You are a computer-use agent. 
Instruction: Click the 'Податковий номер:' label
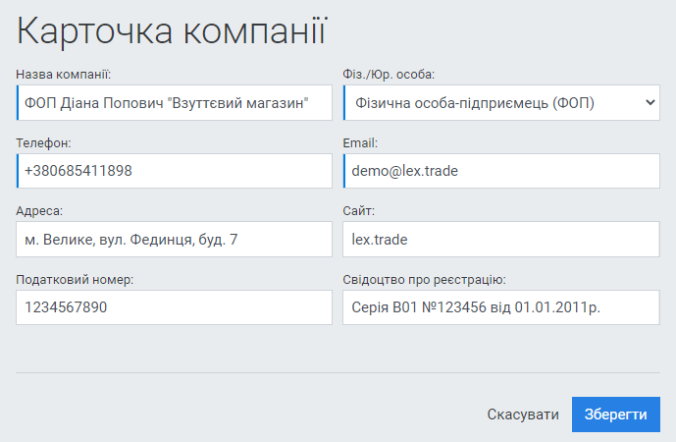pos(75,280)
